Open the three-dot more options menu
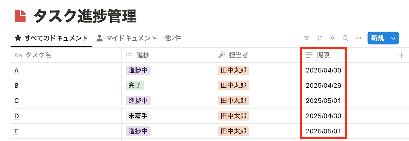 click(358, 38)
